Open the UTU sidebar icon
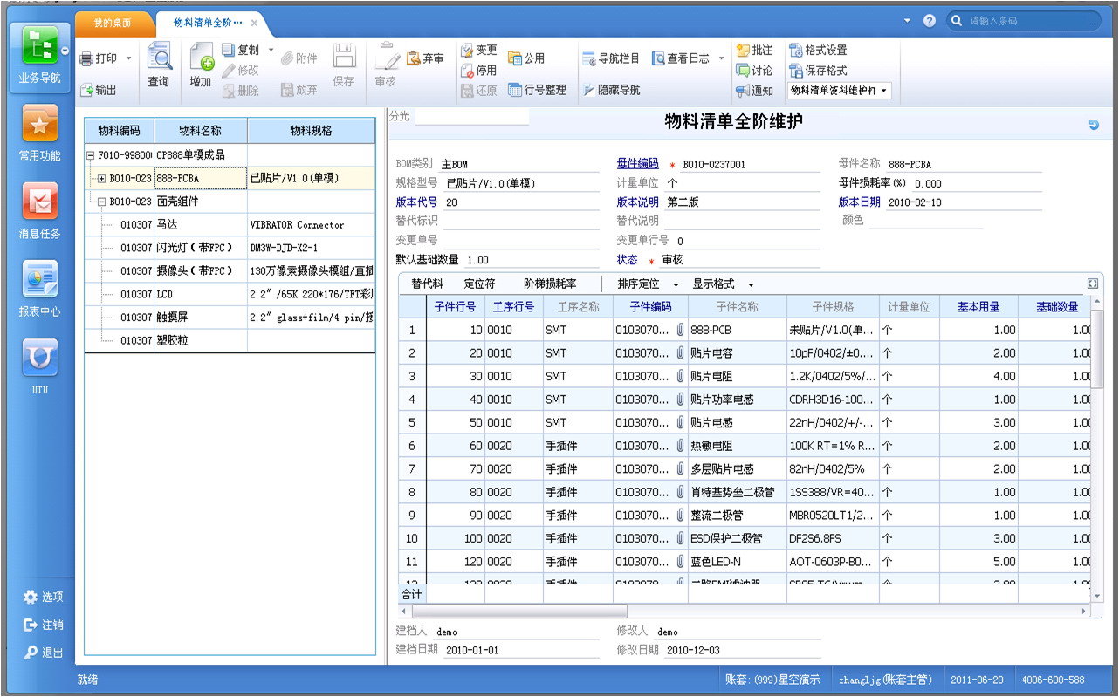 pyautogui.click(x=40, y=357)
